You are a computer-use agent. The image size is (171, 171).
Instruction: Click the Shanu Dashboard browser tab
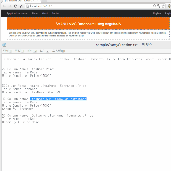(21, 1)
